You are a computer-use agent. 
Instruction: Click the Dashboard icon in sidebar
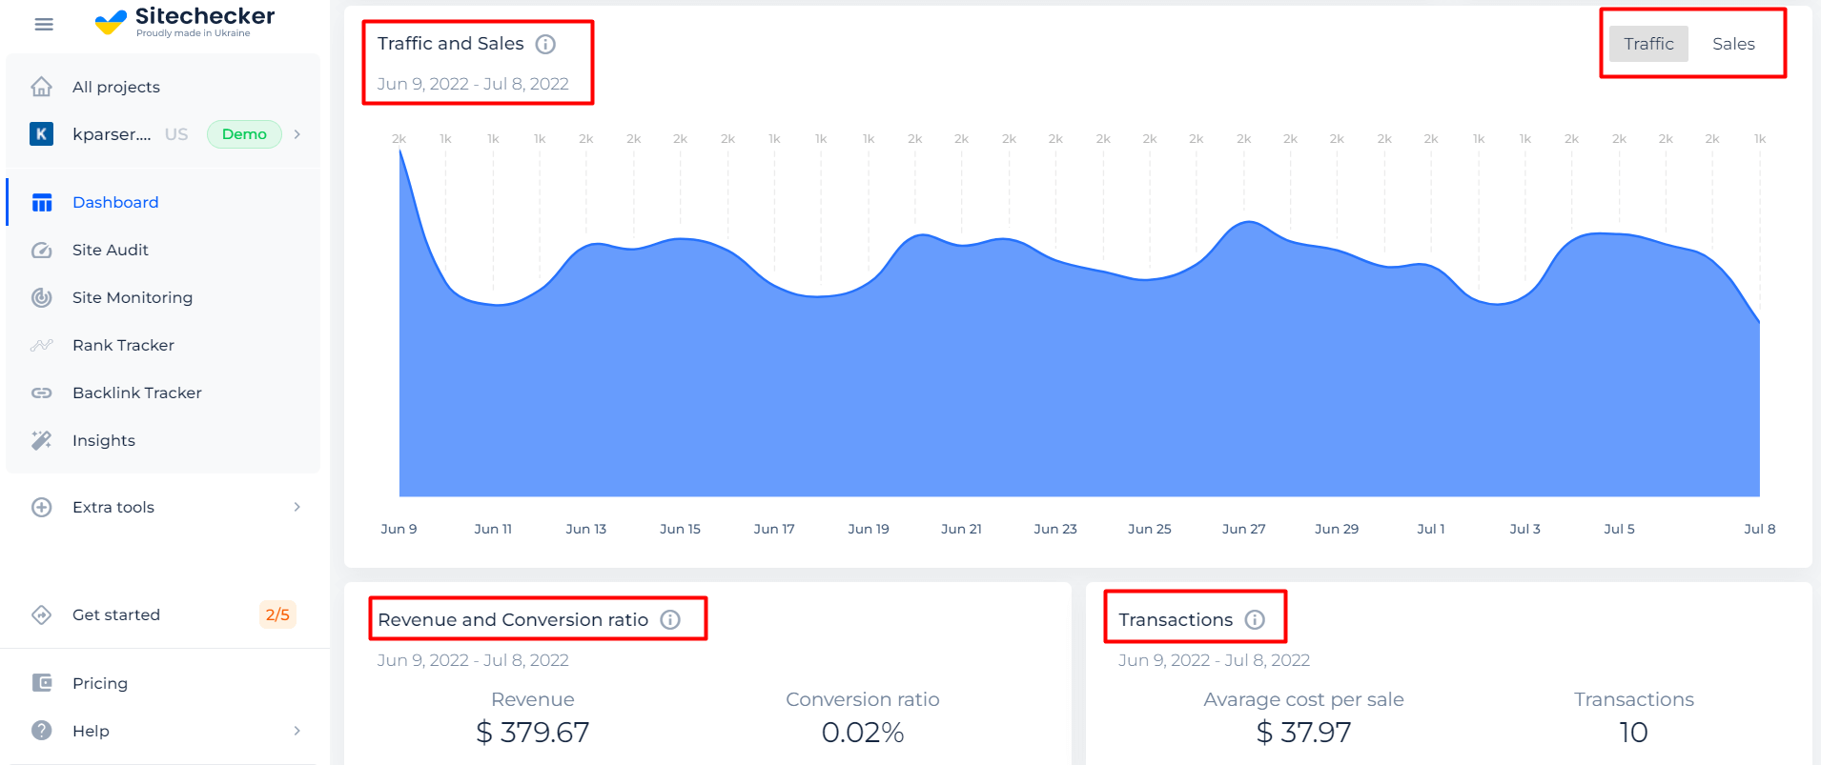click(42, 202)
